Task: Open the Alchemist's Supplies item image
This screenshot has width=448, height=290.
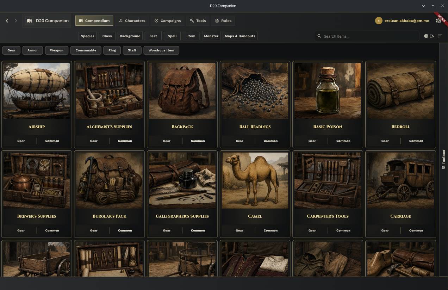Action: point(110,91)
